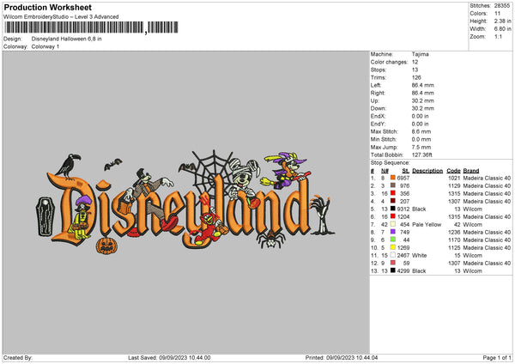Select the 'Colorway 1' value

45,46
